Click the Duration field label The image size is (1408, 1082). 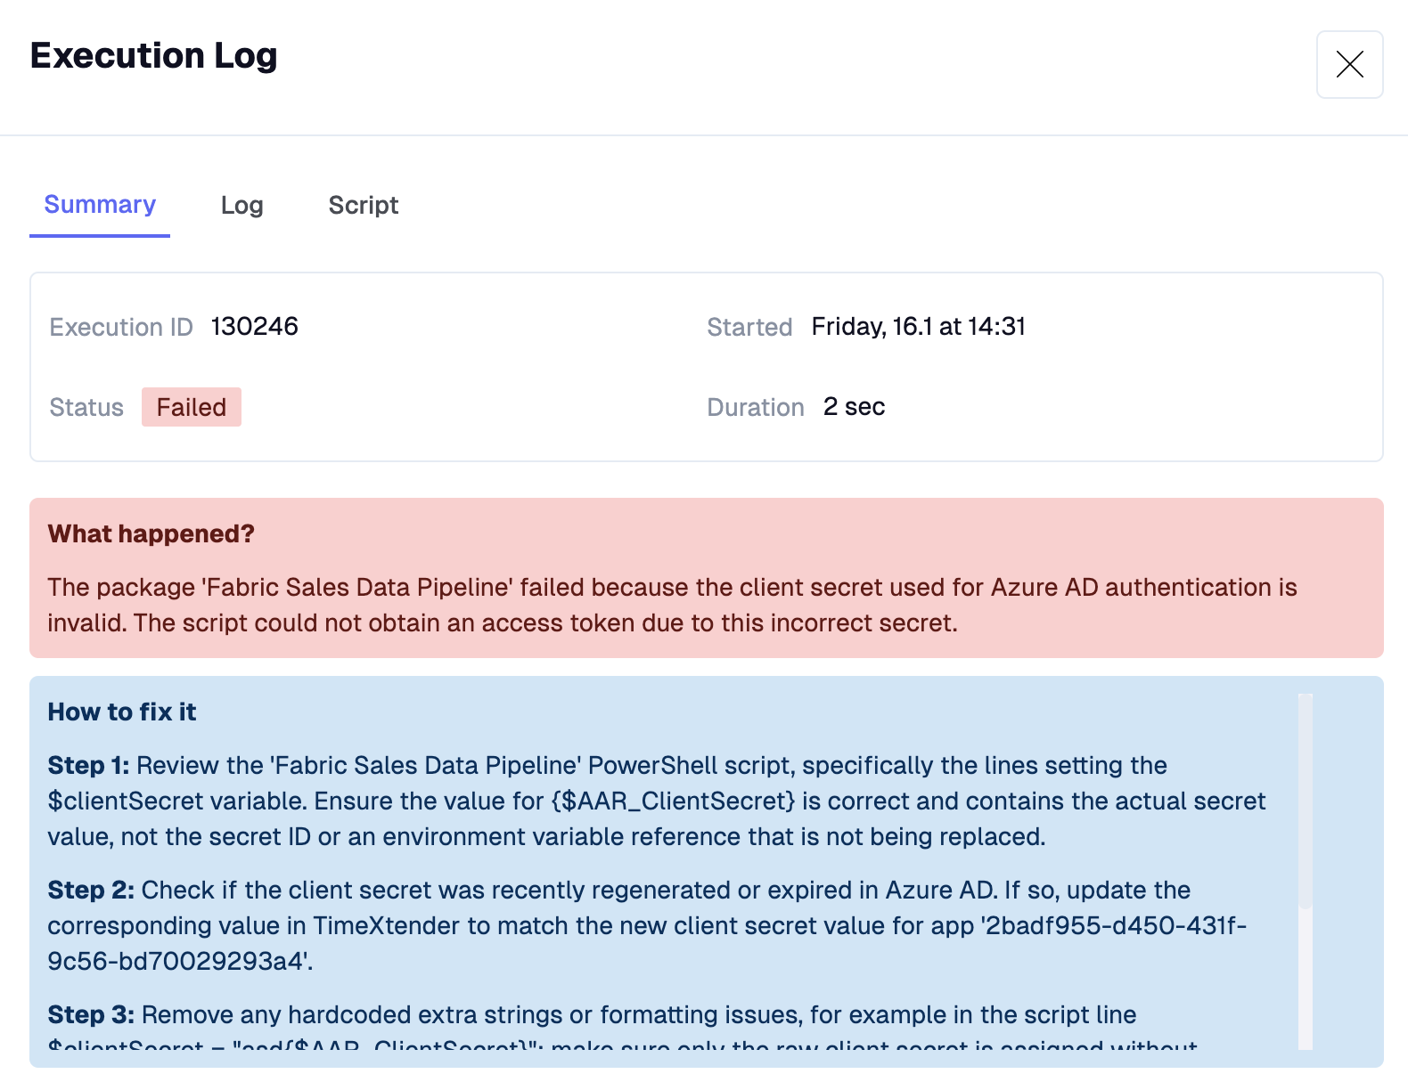[x=755, y=408]
